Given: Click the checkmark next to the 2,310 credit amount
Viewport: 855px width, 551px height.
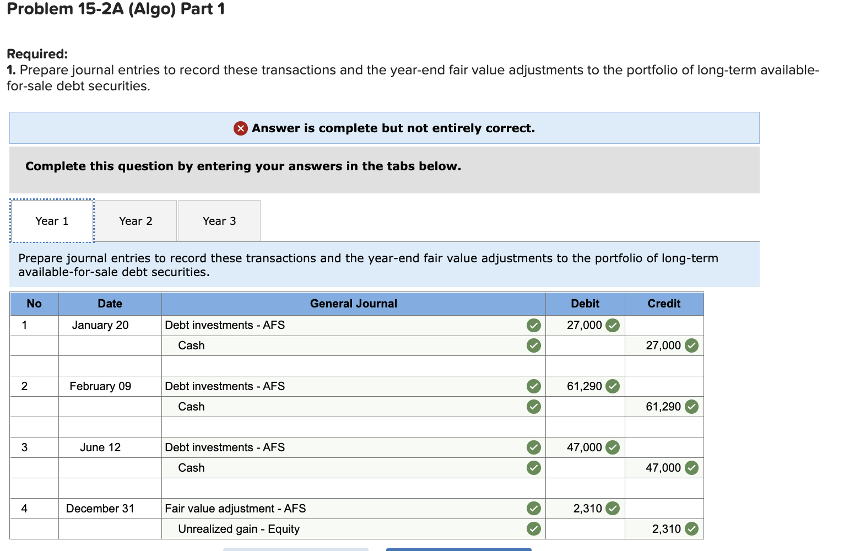Looking at the screenshot, I should (x=691, y=528).
